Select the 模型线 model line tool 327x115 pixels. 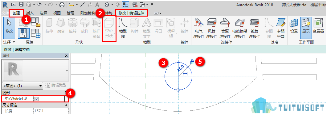pos(123,28)
